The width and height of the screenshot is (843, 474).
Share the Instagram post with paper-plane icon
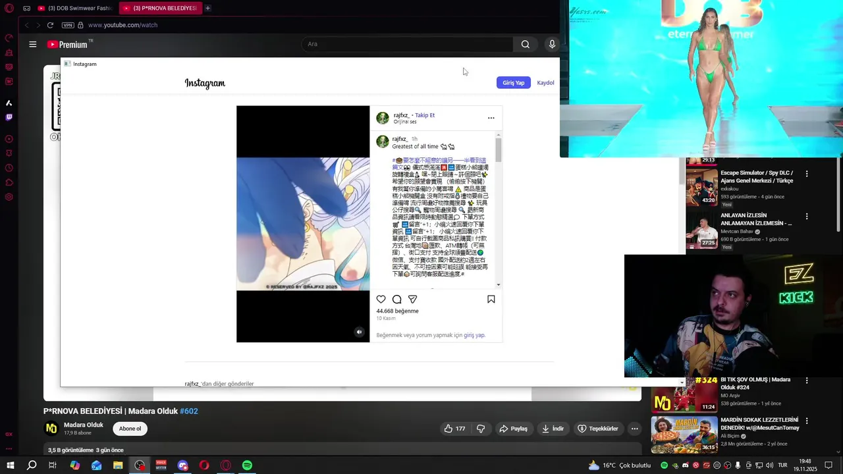pyautogui.click(x=412, y=299)
